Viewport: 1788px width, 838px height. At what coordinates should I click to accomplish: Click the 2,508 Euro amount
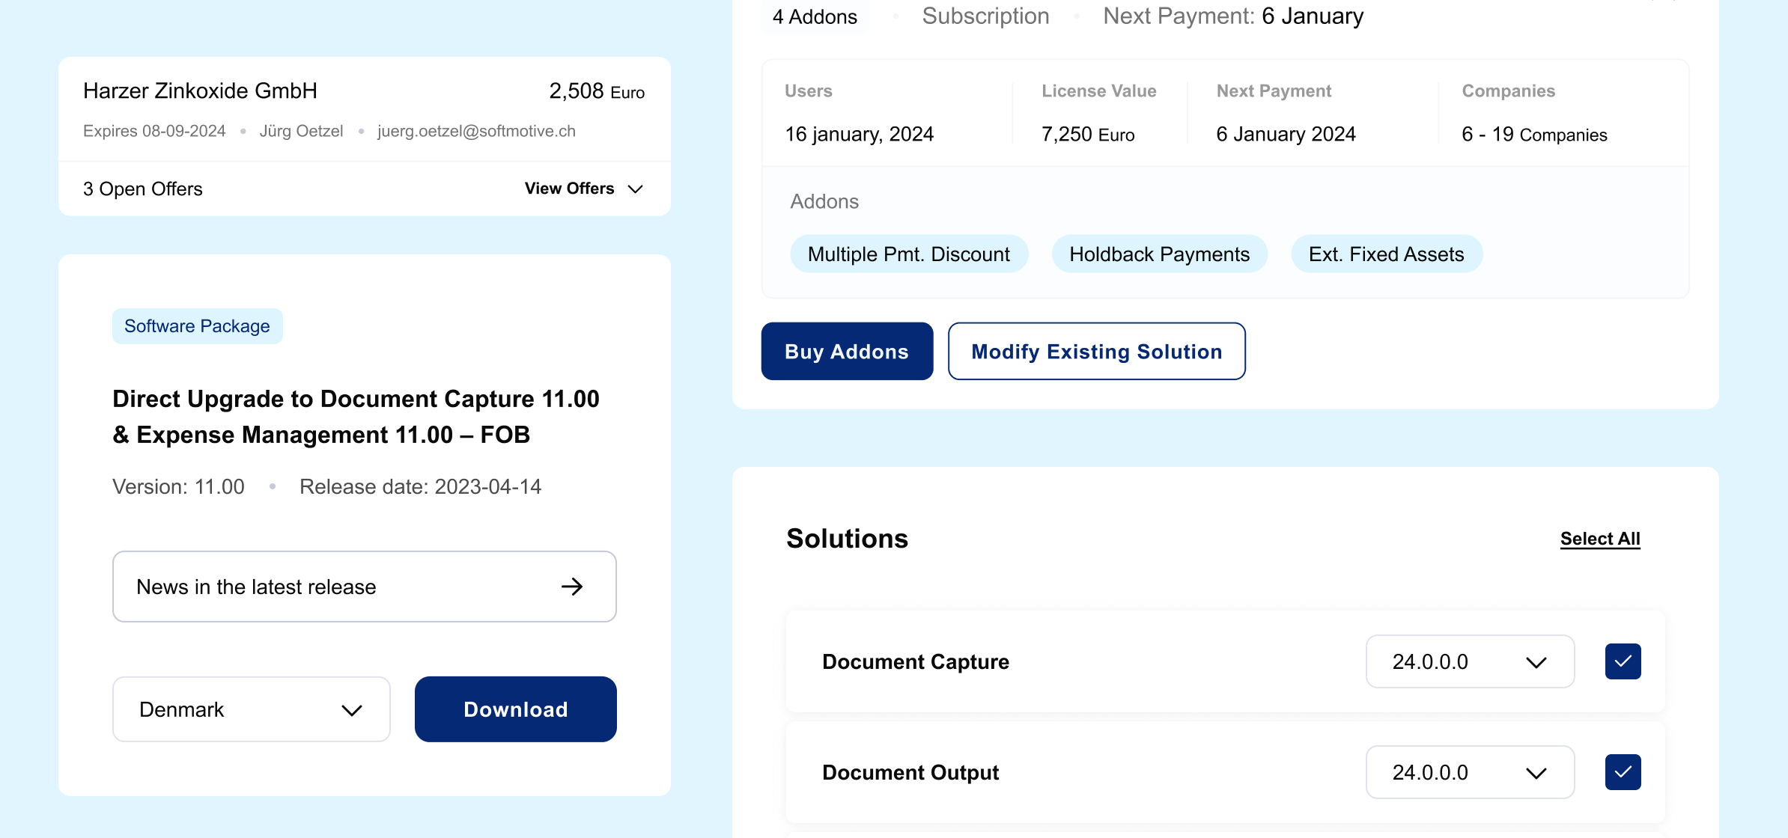pos(597,91)
